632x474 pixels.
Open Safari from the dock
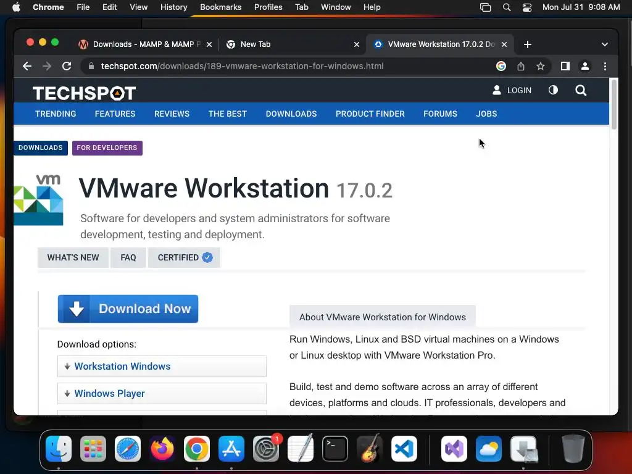tap(128, 448)
